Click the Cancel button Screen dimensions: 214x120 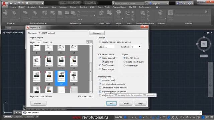tap(126, 103)
